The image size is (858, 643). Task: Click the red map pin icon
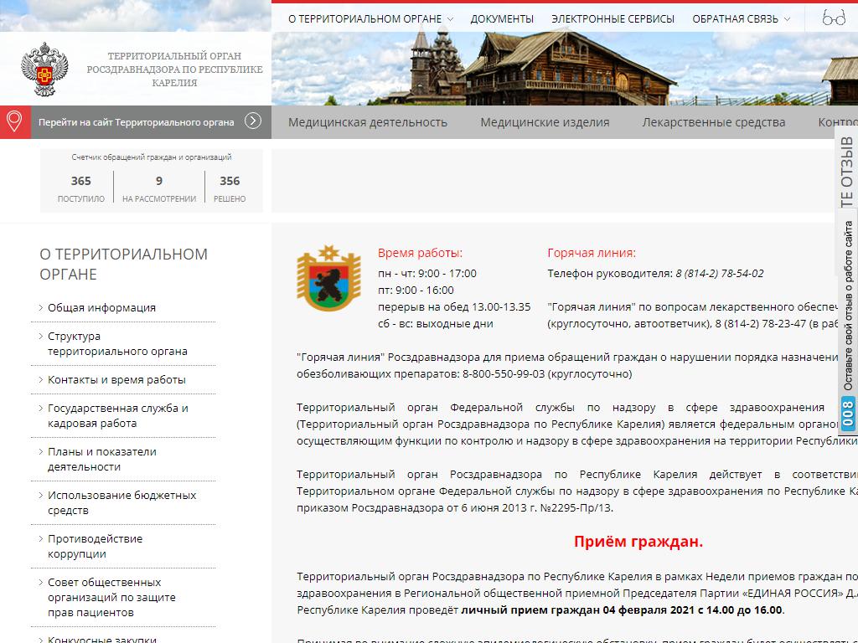tap(14, 121)
